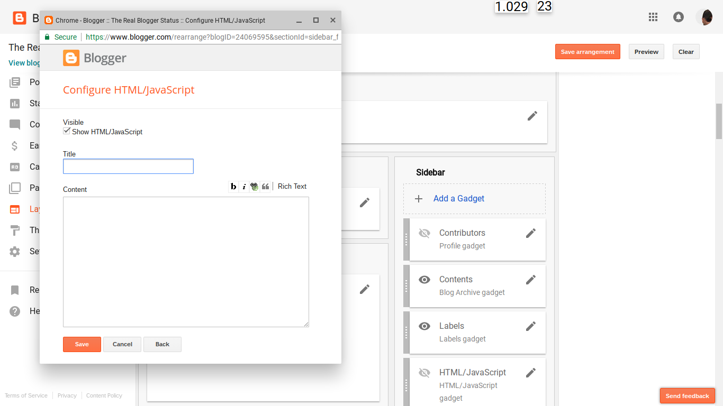Insert a link using the link icon
This screenshot has width=723, height=406.
[x=254, y=186]
